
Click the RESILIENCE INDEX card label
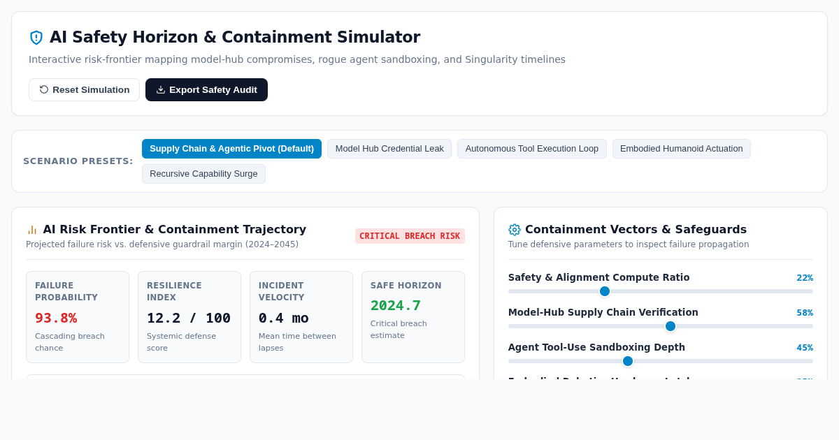[174, 291]
